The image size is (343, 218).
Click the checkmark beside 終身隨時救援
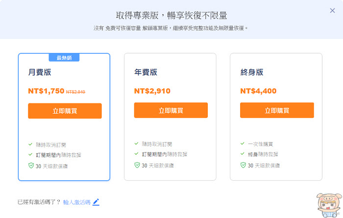243,154
